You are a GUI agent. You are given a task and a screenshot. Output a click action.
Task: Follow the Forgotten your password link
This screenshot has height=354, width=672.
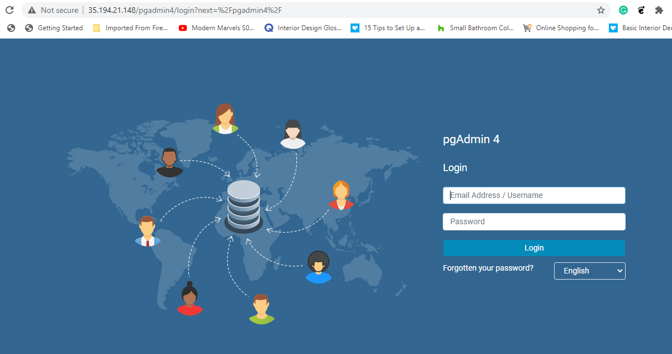click(488, 268)
